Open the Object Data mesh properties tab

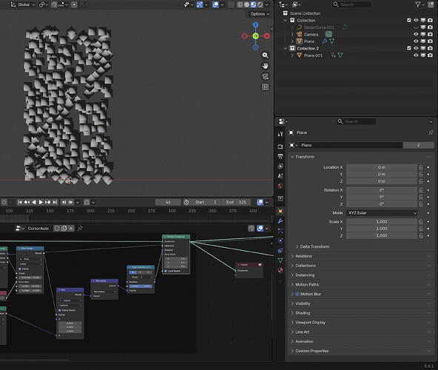280,260
